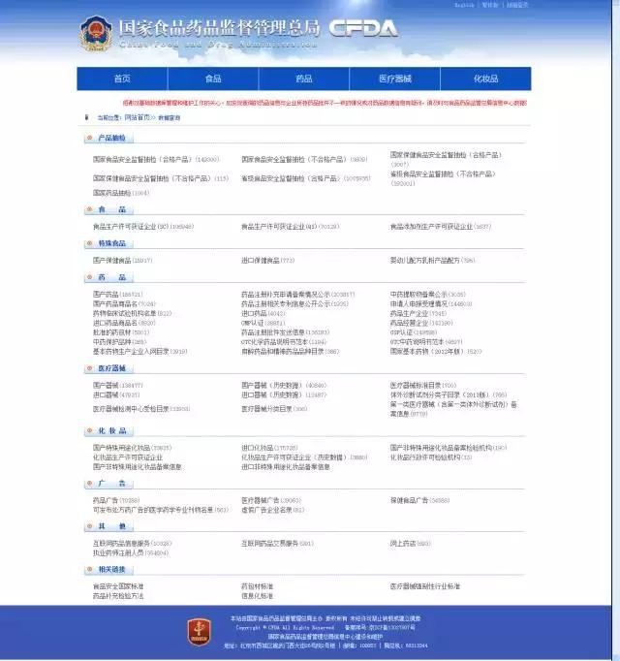Open the 进口药品 link

click(263, 314)
